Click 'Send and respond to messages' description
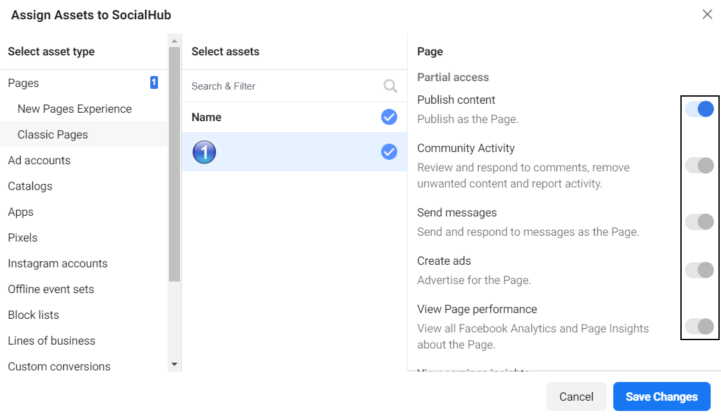This screenshot has height=420, width=721. (x=528, y=232)
